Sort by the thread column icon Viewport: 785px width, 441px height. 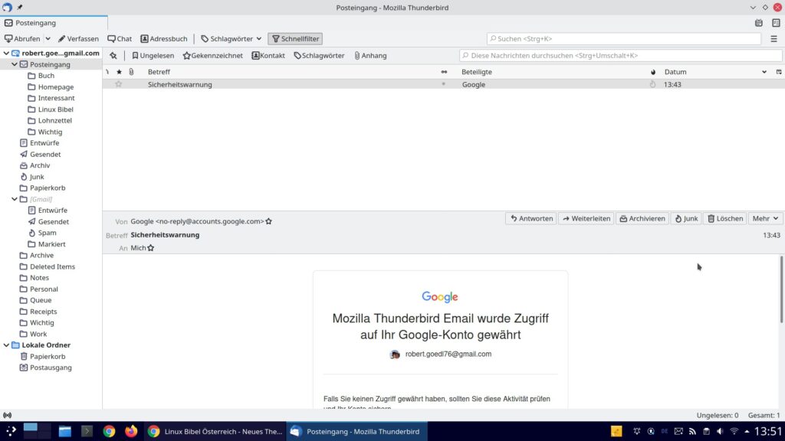107,72
